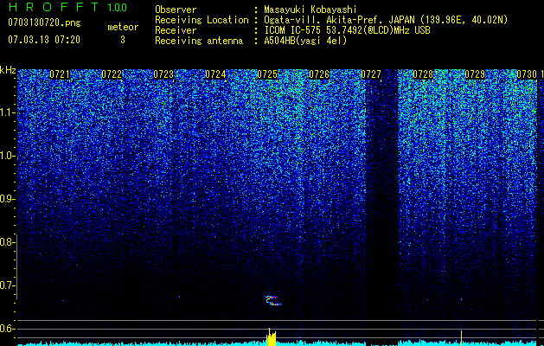Click the 0728 time marker
This screenshot has height=346, width=544.
click(x=423, y=74)
